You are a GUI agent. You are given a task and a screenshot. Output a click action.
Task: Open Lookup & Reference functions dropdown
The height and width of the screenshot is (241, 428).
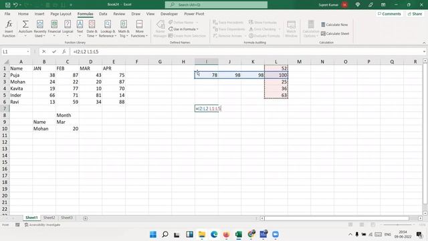108,28
